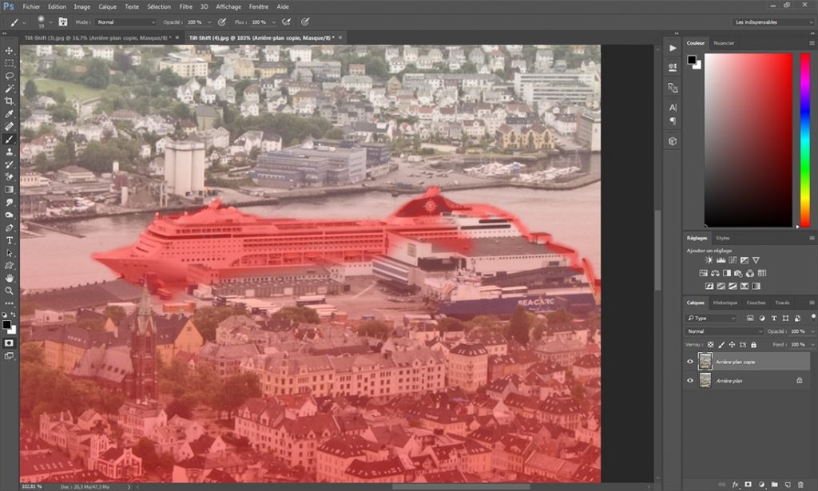Open the Nuancier tab

tap(724, 43)
